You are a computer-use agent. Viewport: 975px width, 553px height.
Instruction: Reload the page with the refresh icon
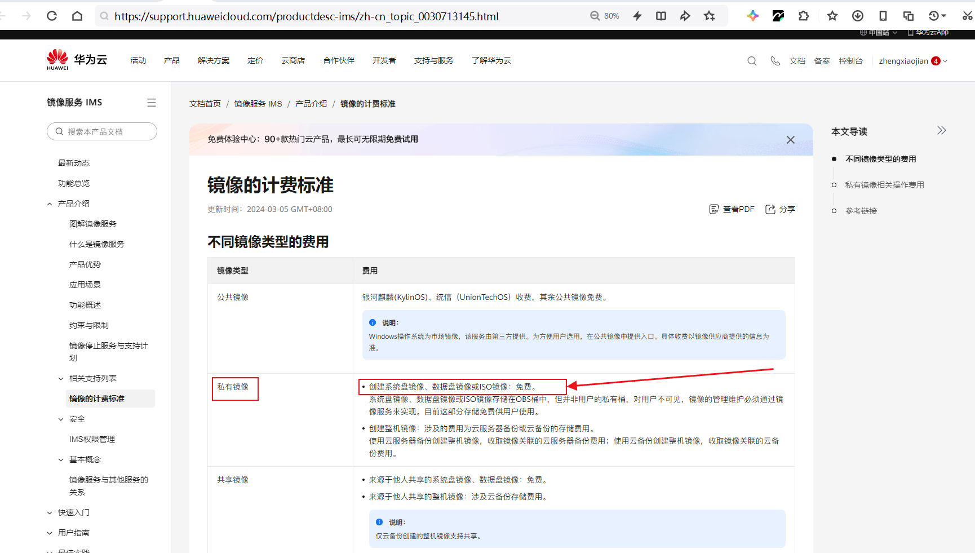point(52,16)
